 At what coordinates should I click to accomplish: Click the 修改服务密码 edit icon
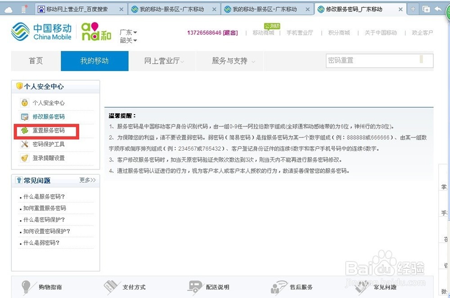24,117
